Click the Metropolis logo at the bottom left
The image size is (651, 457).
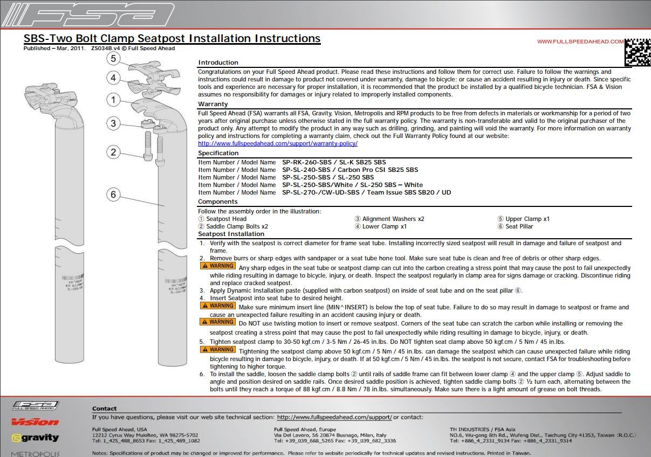35,454
